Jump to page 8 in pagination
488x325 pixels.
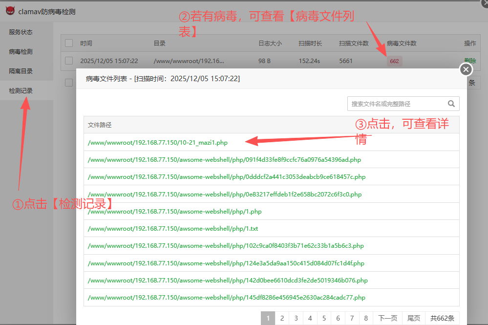366,318
